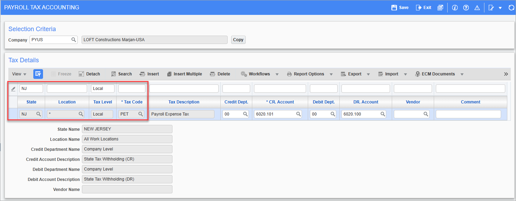Open Vendor lookup magnifier in data row
The image size is (516, 201).
click(426, 114)
